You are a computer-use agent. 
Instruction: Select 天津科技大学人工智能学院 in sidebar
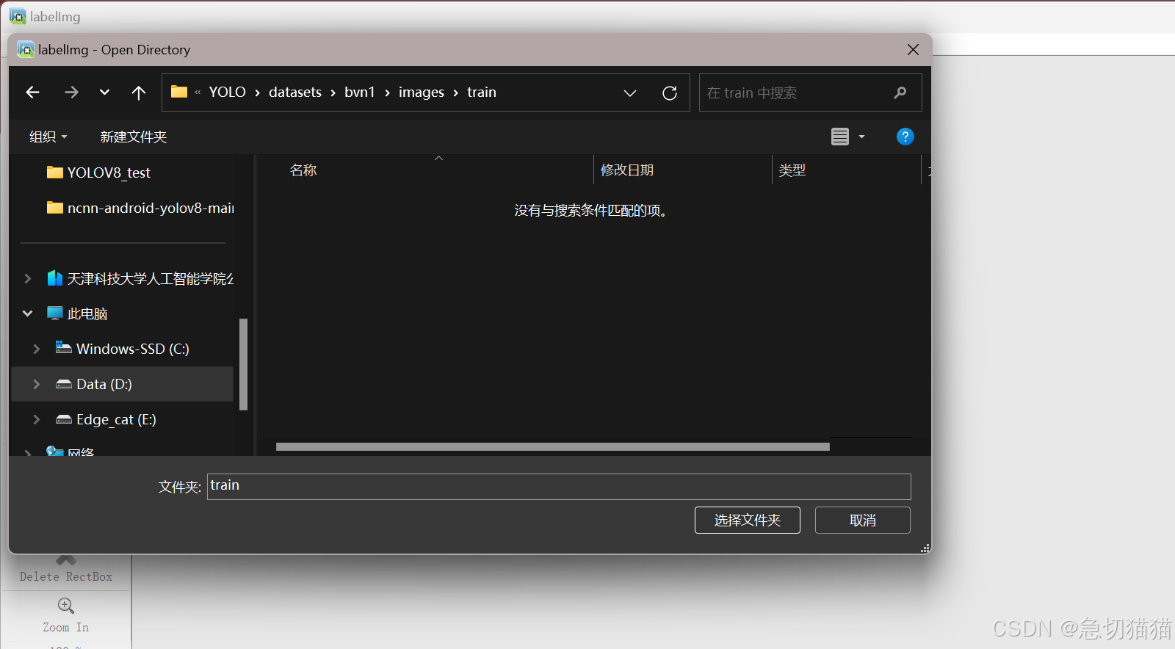point(140,278)
